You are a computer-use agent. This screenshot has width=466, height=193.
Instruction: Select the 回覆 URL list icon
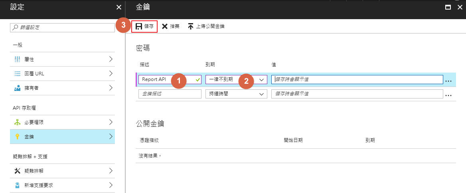pyautogui.click(x=17, y=74)
